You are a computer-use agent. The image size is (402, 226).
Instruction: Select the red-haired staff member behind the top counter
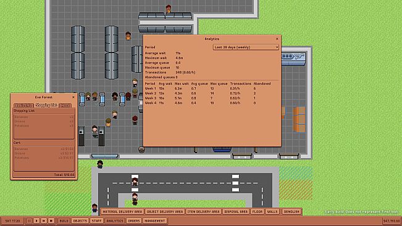pos(168,9)
